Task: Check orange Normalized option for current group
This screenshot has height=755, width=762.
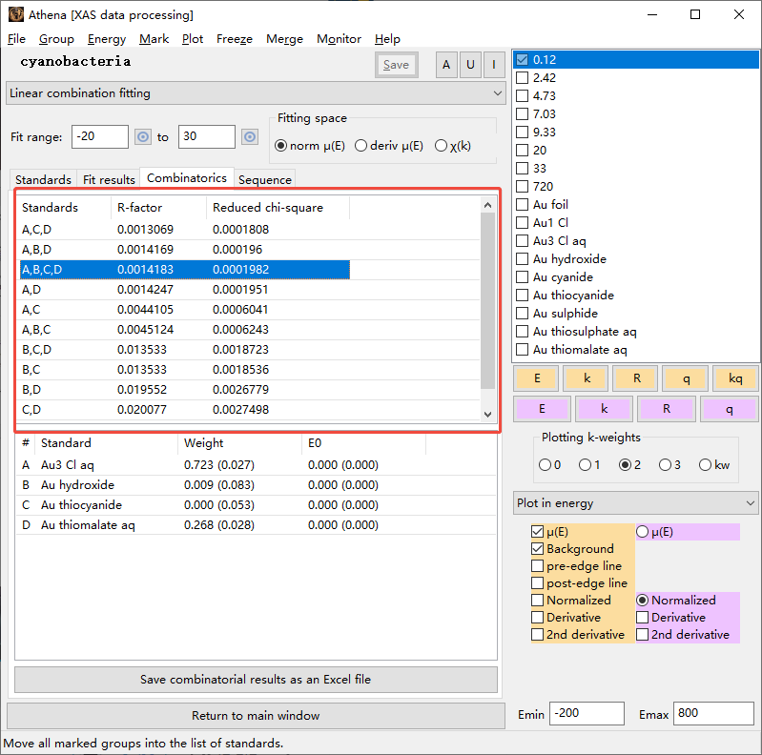Action: pyautogui.click(x=537, y=601)
